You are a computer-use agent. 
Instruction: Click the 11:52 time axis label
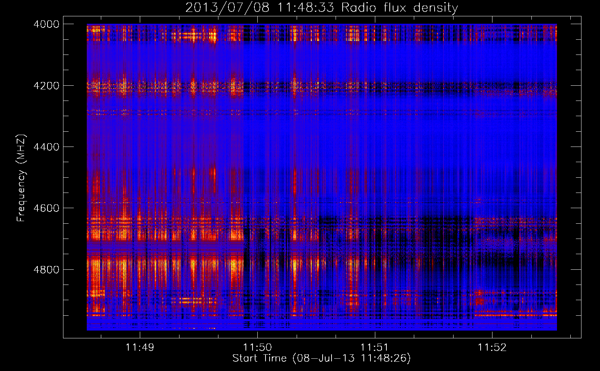point(492,348)
